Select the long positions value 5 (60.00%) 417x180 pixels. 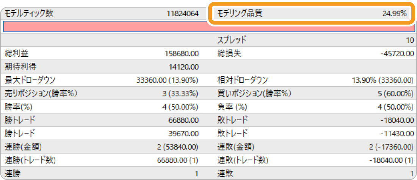(x=395, y=93)
